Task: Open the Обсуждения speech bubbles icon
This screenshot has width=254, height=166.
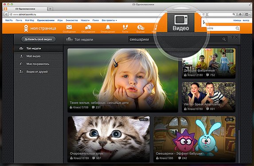Action: (x=88, y=27)
